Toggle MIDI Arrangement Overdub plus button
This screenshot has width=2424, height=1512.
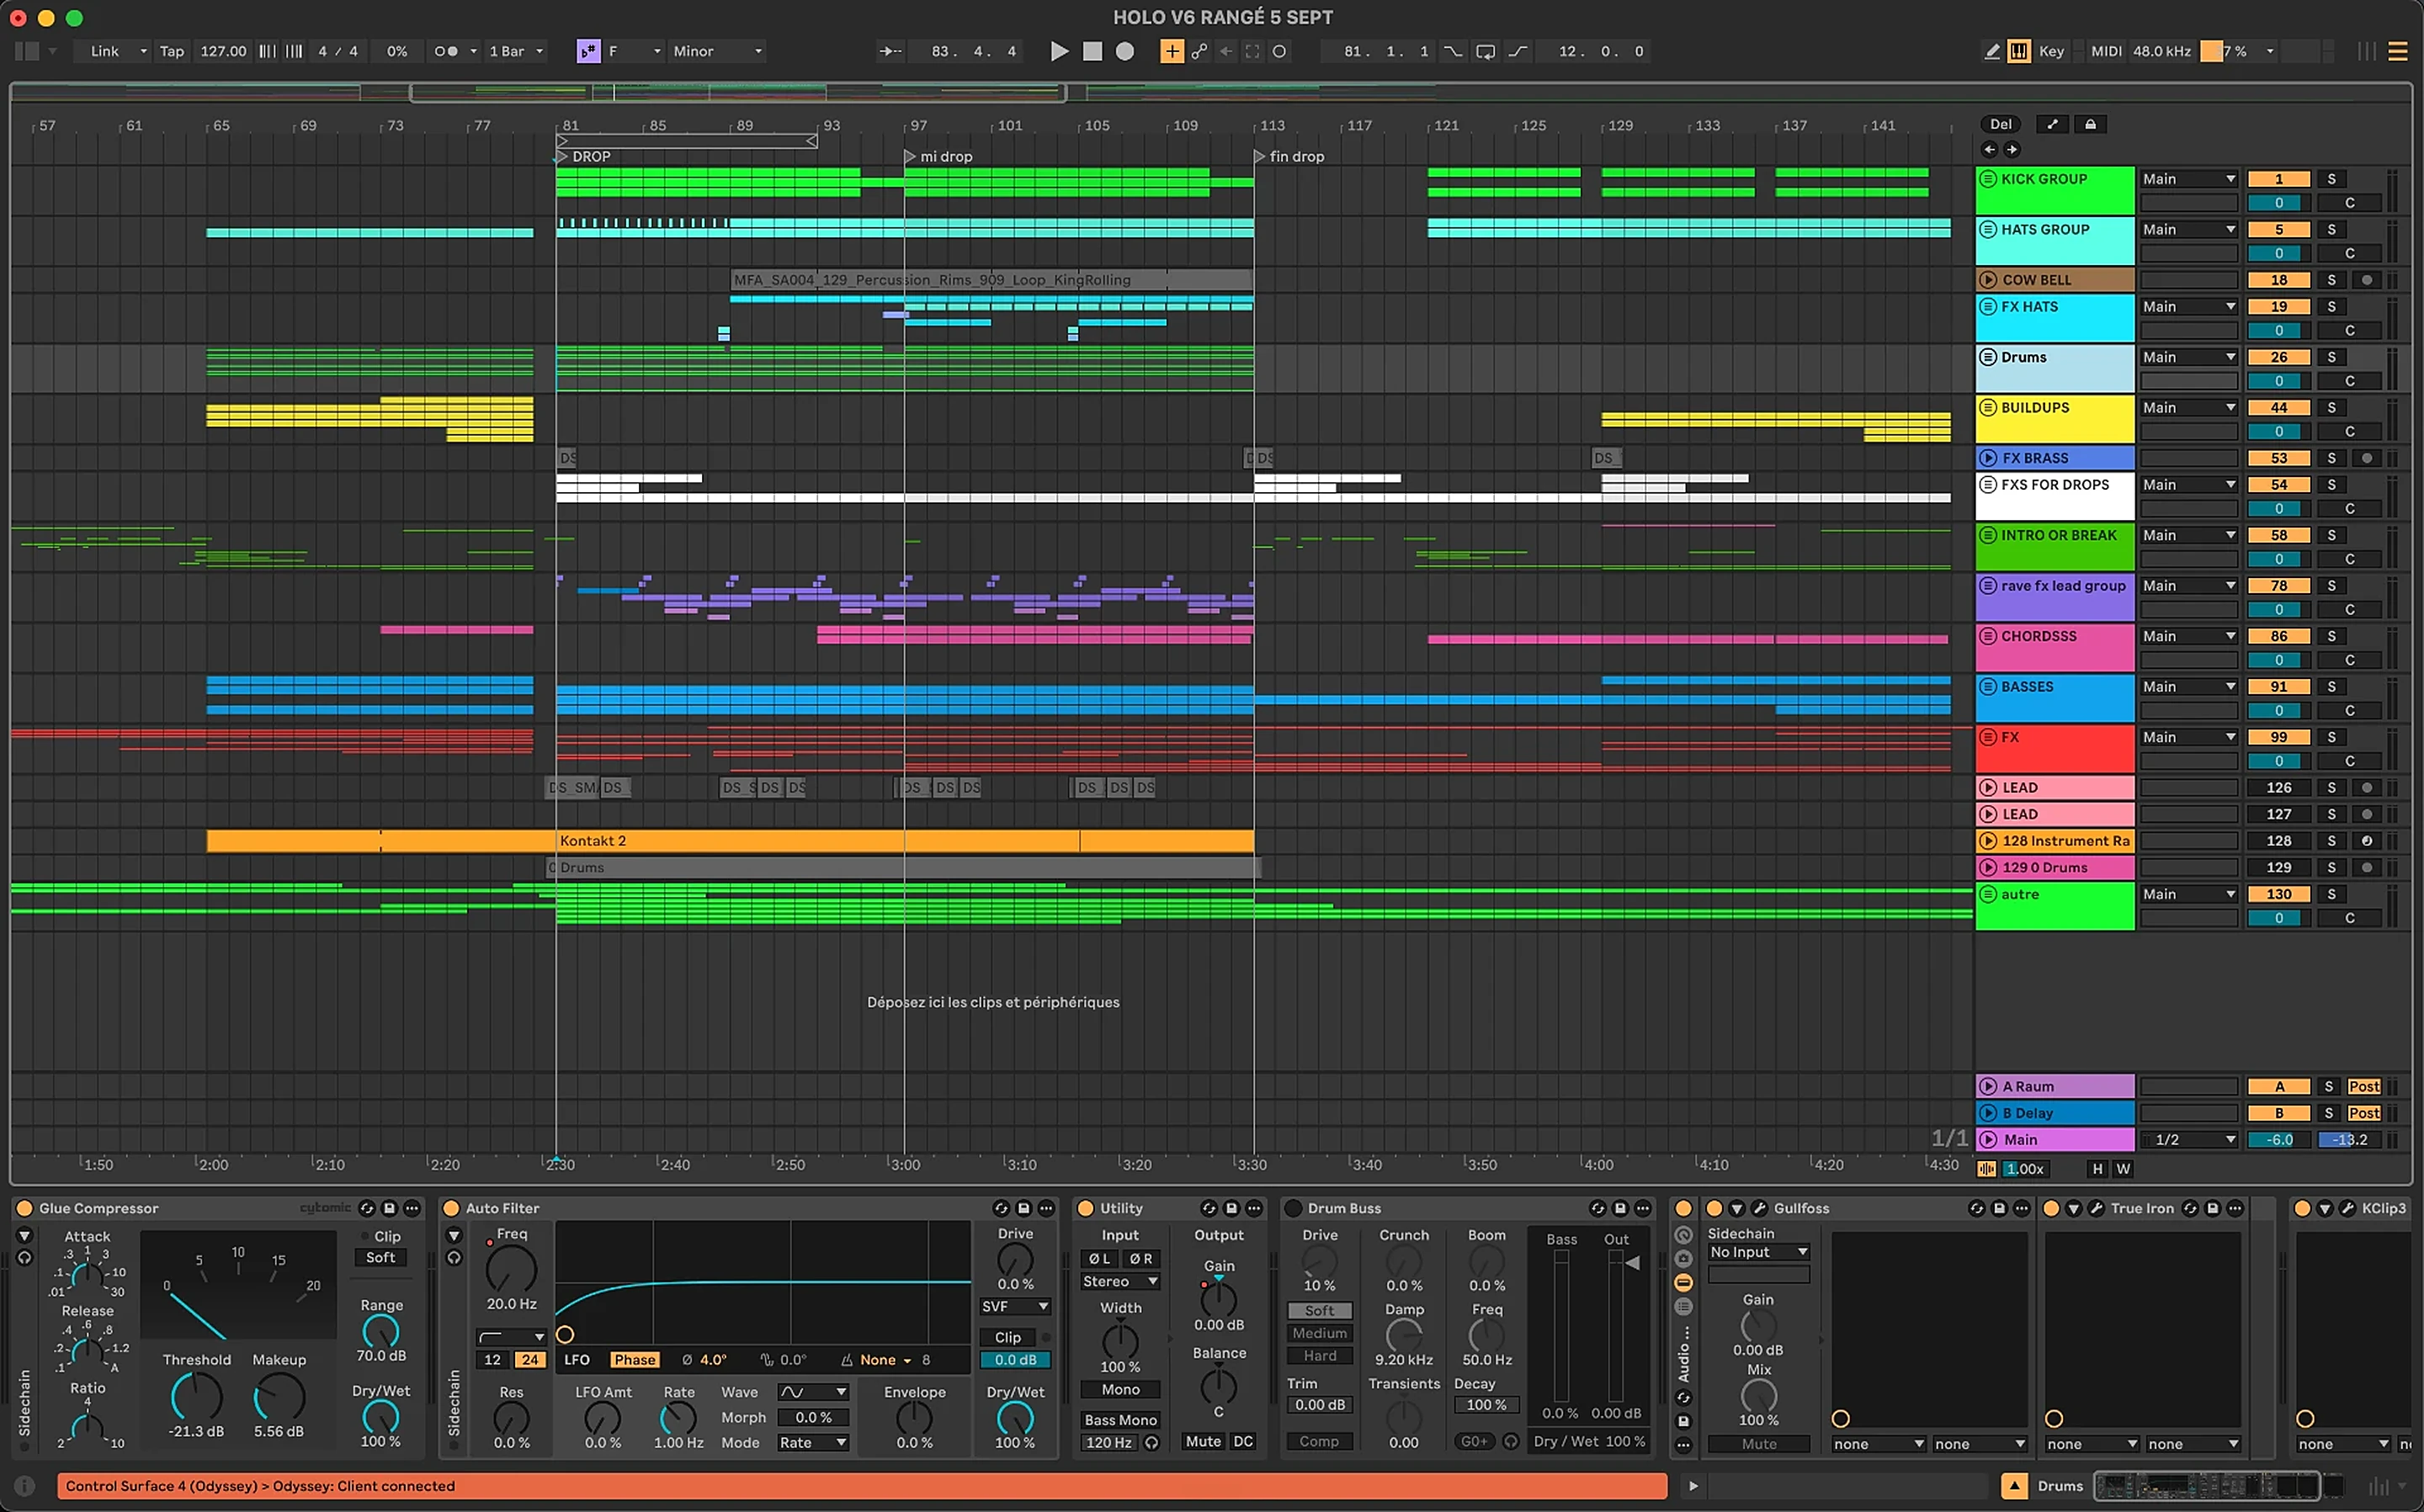[x=1171, y=51]
